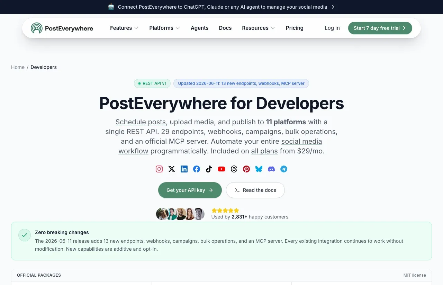Viewport: 443px width, 285px height.
Task: Click Read the docs button
Action: 255,190
